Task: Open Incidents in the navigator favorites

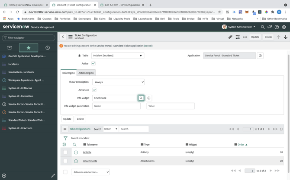Action: pos(13,64)
